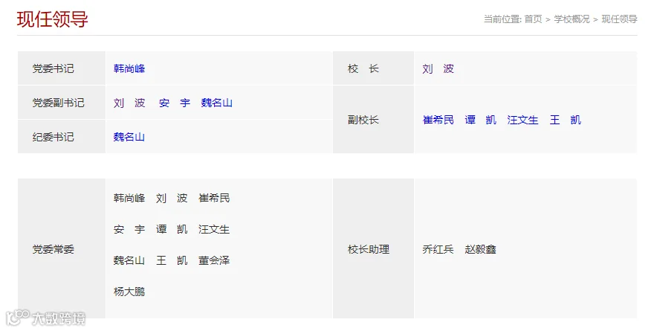Select 杨大鹏 in 党委常委 list

pyautogui.click(x=129, y=292)
